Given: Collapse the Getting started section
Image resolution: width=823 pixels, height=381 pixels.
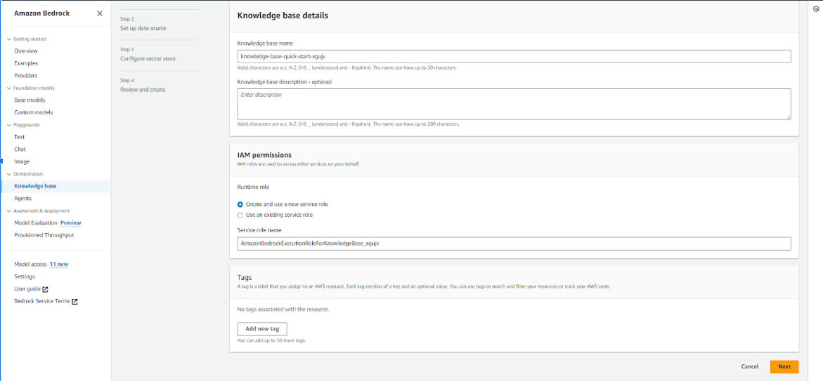Looking at the screenshot, I should 9,39.
